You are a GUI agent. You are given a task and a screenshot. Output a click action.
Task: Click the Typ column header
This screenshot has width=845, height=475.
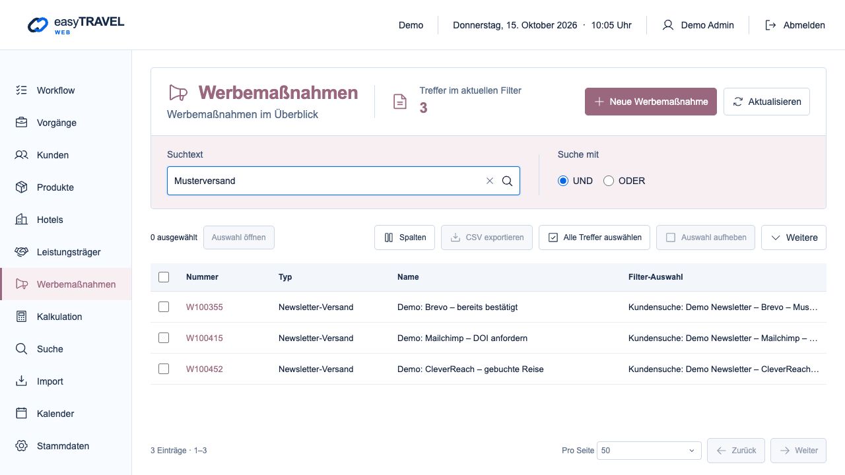pos(285,277)
